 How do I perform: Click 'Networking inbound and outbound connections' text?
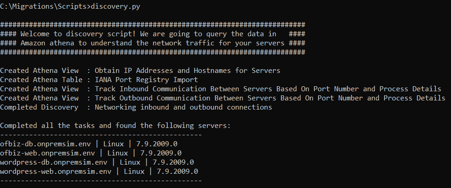tap(183, 107)
